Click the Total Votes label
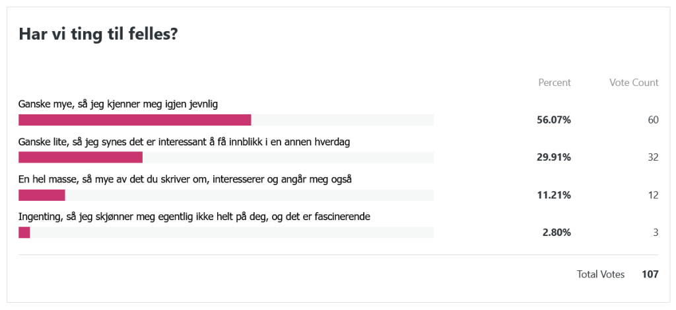 (601, 274)
